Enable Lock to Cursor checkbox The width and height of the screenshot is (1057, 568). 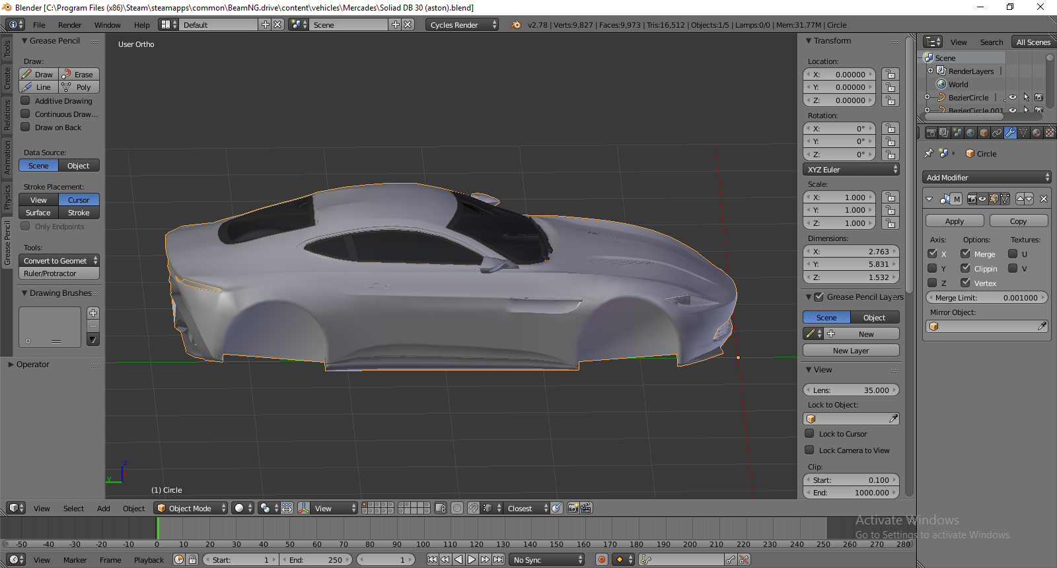[x=809, y=434]
